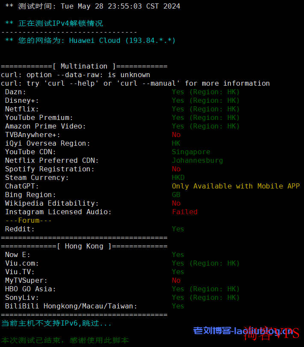Image resolution: width=304 pixels, height=347 pixels.
Task: Select Amazon Prime Video label
Action: pyautogui.click(x=45, y=126)
